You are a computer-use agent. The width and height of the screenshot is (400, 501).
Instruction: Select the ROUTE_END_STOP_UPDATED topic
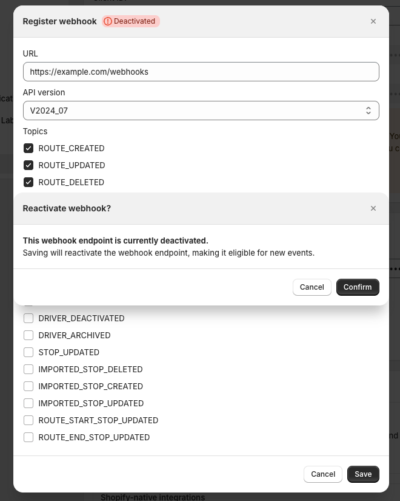click(x=28, y=437)
